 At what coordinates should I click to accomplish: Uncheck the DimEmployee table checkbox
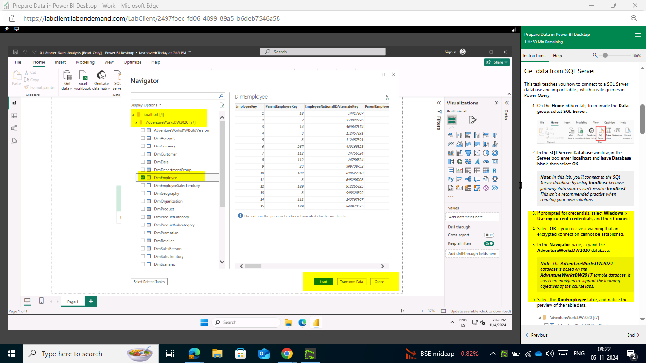click(143, 178)
